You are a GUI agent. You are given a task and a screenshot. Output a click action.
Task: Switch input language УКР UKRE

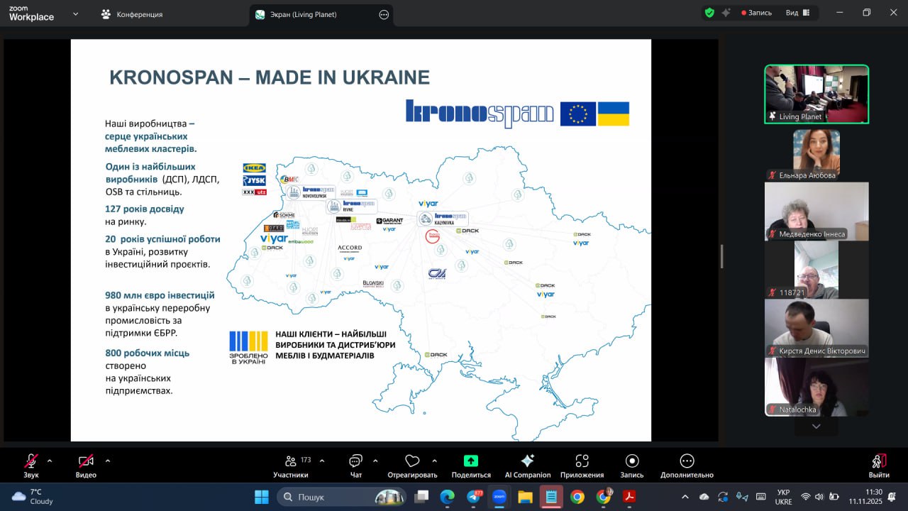point(783,497)
